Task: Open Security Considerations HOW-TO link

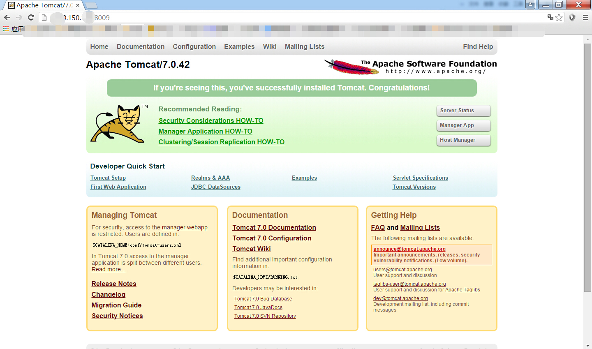Action: coord(211,120)
